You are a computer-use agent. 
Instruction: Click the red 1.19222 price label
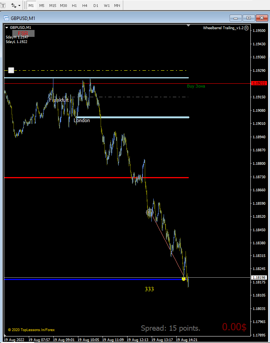click(259, 83)
